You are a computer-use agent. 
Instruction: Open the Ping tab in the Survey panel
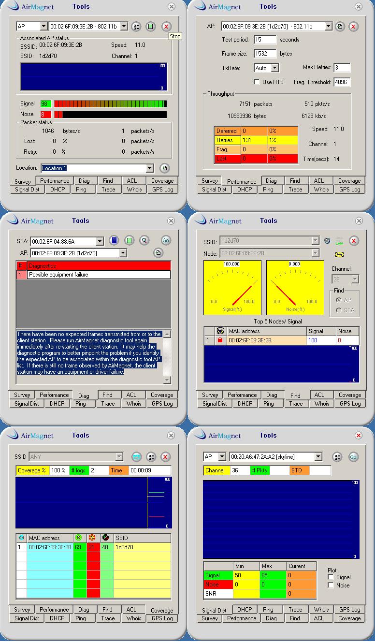coord(81,190)
